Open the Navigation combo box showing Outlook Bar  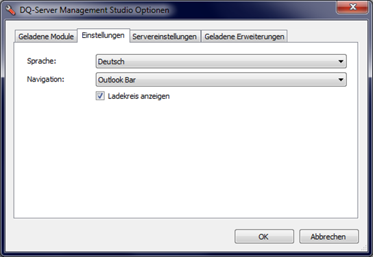coord(221,80)
